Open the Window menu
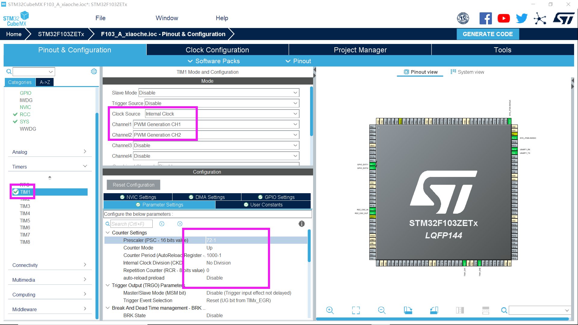This screenshot has height=325, width=578. tap(167, 18)
